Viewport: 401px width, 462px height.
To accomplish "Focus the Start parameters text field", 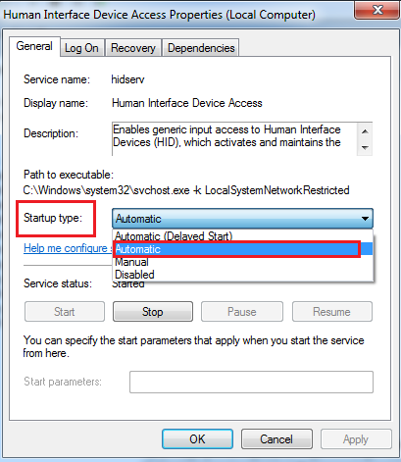I will [251, 382].
